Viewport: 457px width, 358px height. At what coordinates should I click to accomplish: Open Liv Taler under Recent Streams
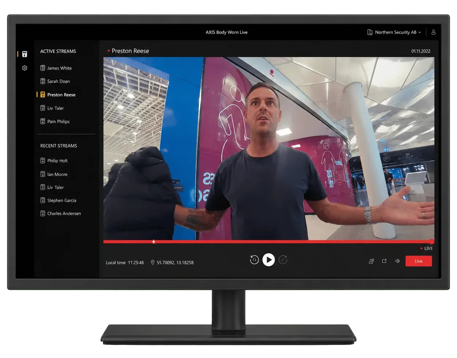coord(55,187)
